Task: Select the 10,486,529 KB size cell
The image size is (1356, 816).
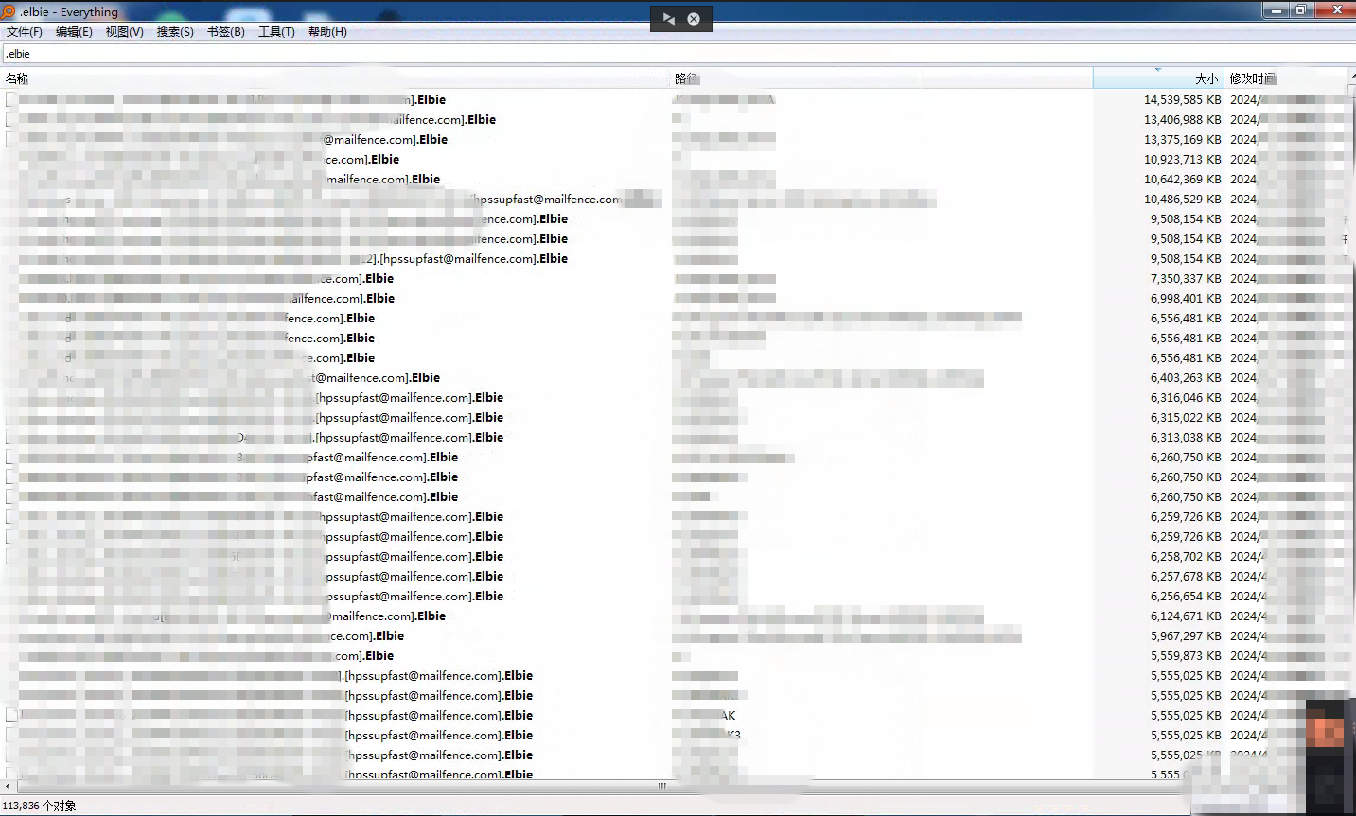Action: click(1183, 199)
